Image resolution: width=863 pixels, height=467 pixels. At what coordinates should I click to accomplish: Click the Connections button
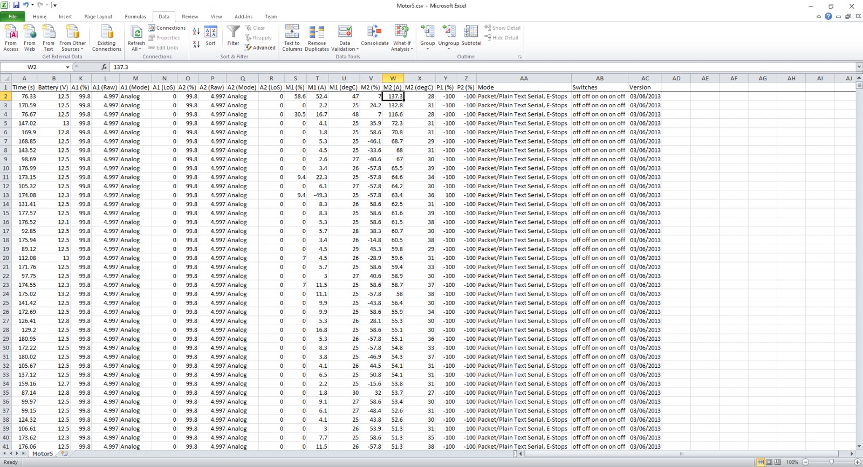[x=167, y=28]
